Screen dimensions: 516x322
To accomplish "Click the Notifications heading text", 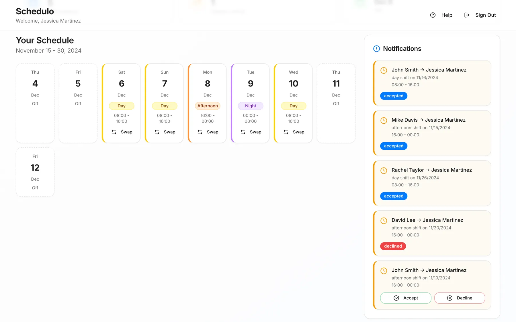I will (402, 49).
